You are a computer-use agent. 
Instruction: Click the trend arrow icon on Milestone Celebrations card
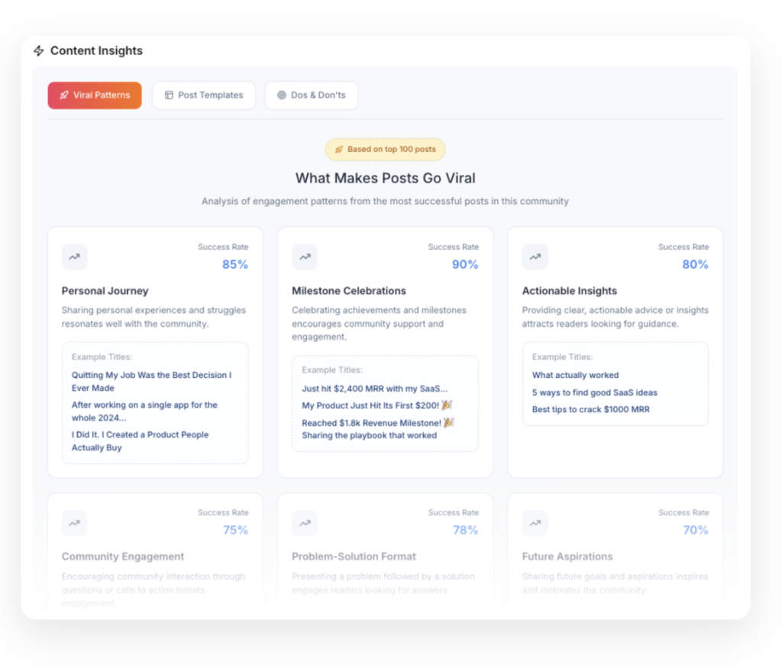305,257
